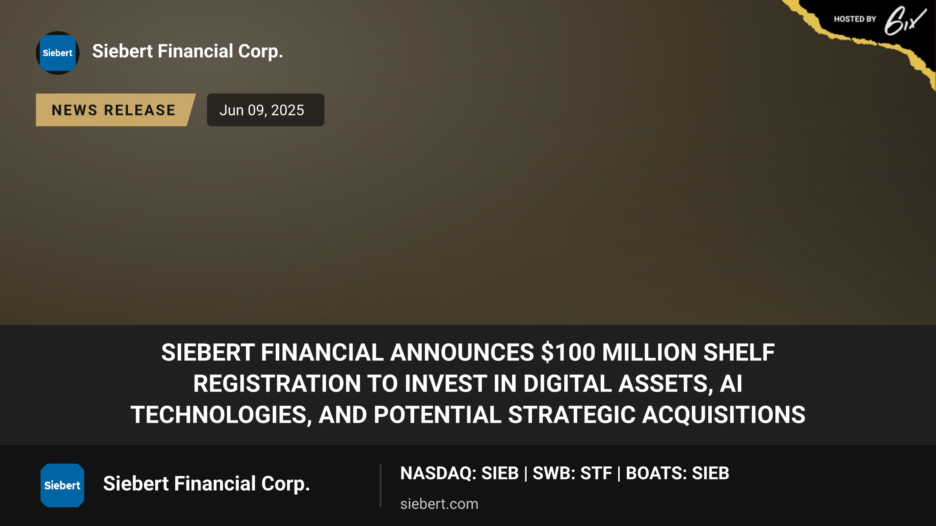The width and height of the screenshot is (936, 526).
Task: Click the NASDAQ: SIEB ticker
Action: [x=459, y=473]
